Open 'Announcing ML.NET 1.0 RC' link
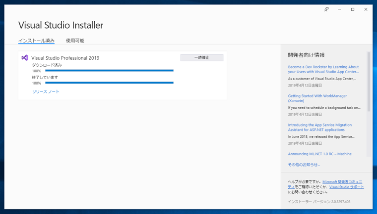Image resolution: width=377 pixels, height=214 pixels. (320, 154)
